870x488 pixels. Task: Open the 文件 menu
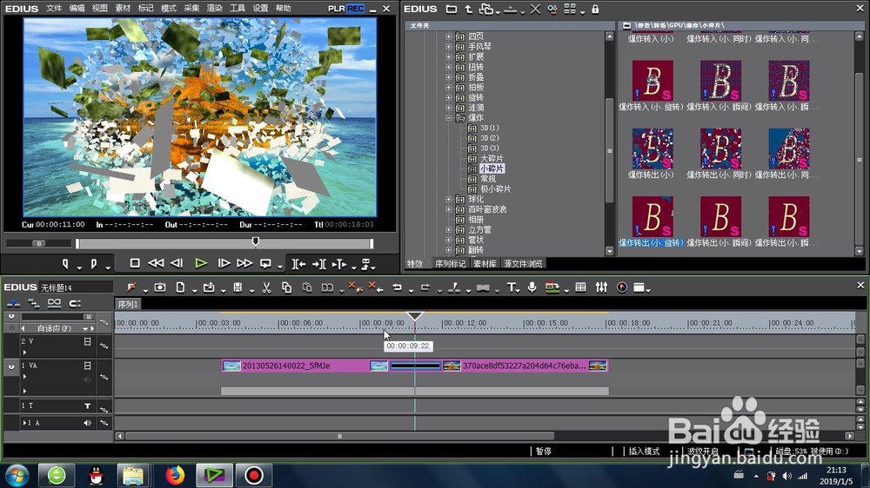pyautogui.click(x=54, y=9)
